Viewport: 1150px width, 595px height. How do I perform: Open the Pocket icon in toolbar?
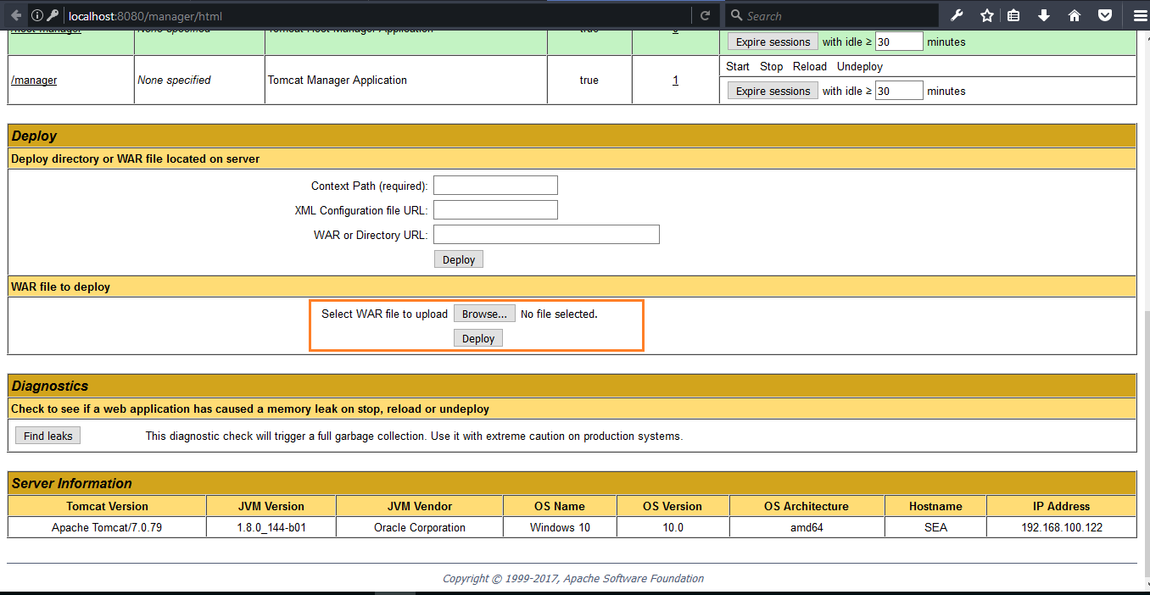click(x=1105, y=15)
